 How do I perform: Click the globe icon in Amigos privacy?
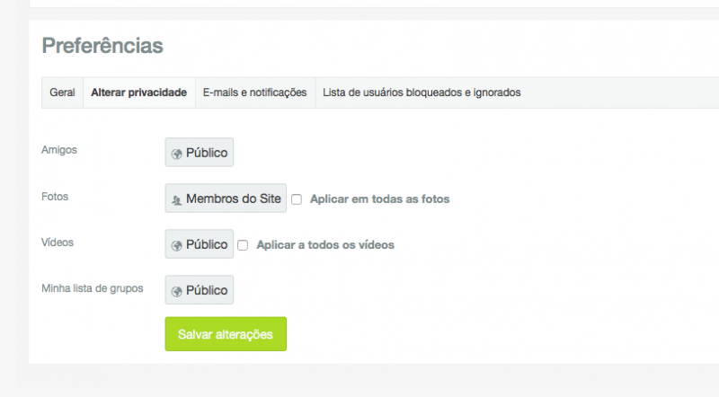[176, 154]
